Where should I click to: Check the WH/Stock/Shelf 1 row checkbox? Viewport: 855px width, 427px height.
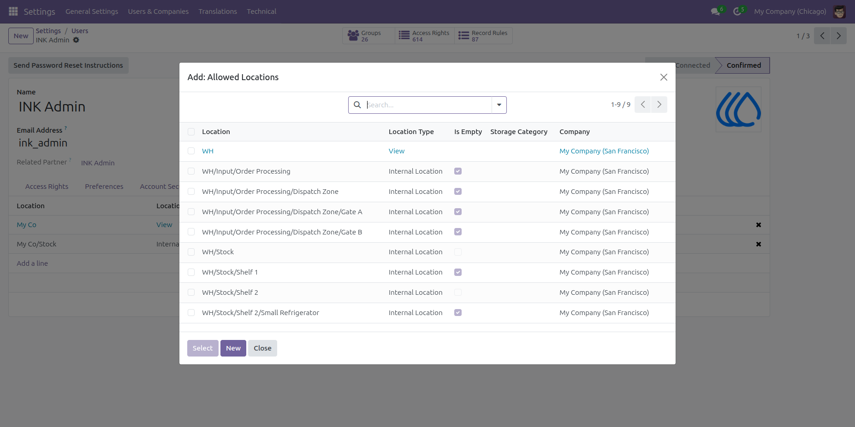coord(191,272)
